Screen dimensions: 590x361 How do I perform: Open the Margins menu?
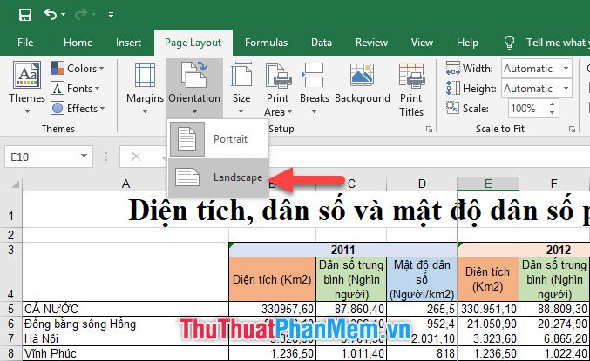coord(145,89)
